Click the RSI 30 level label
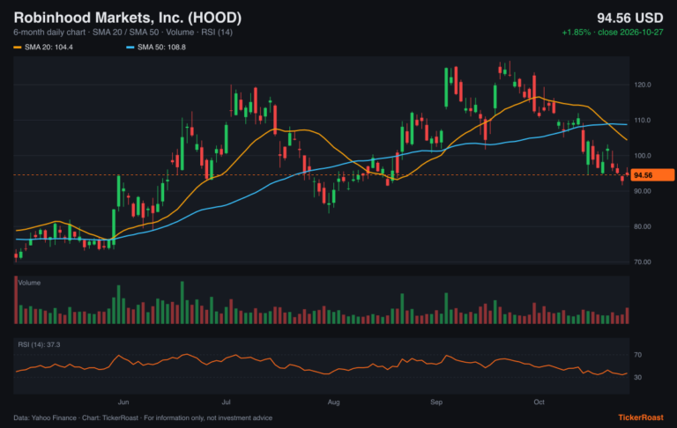This screenshot has height=428, width=677. (x=637, y=377)
